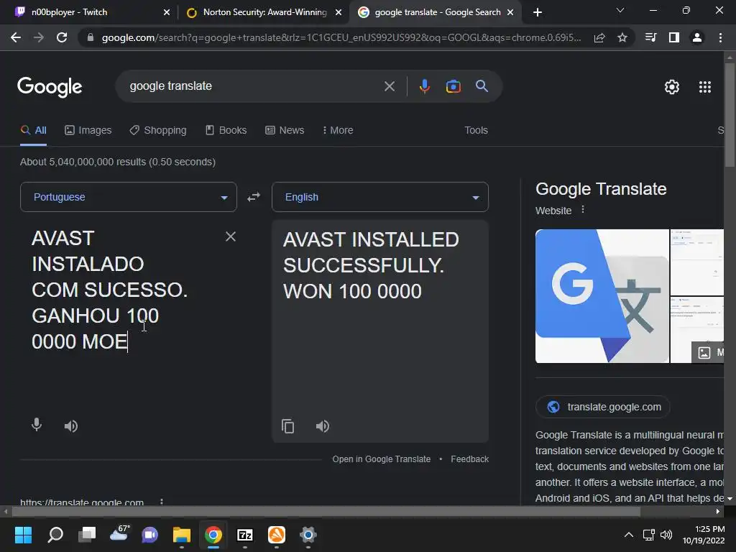Screen dimensions: 736x552
Task: Go to Google homepage via logo
Action: (x=50, y=87)
